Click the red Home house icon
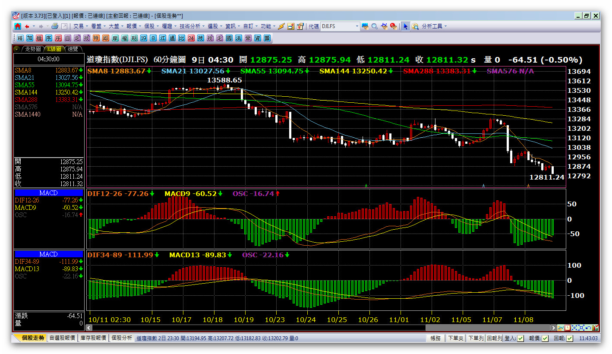Viewport: 612px width, 354px height. click(x=17, y=26)
